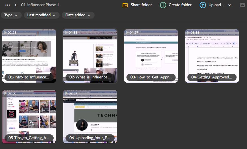The image size is (247, 149).
Task: Select the 06-Uploading_Your_F file name label
Action: point(90,138)
